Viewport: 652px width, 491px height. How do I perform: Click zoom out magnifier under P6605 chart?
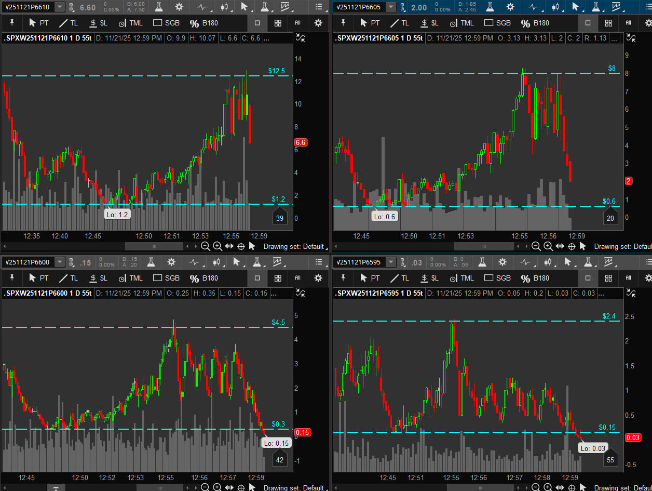(536, 246)
